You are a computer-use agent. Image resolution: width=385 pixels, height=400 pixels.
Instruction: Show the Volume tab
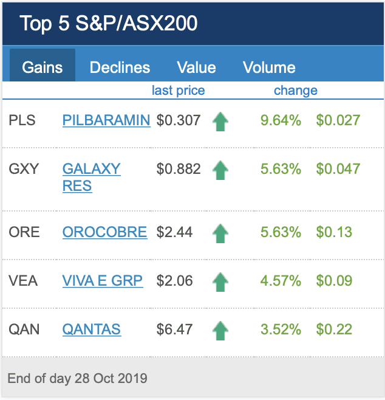[269, 67]
